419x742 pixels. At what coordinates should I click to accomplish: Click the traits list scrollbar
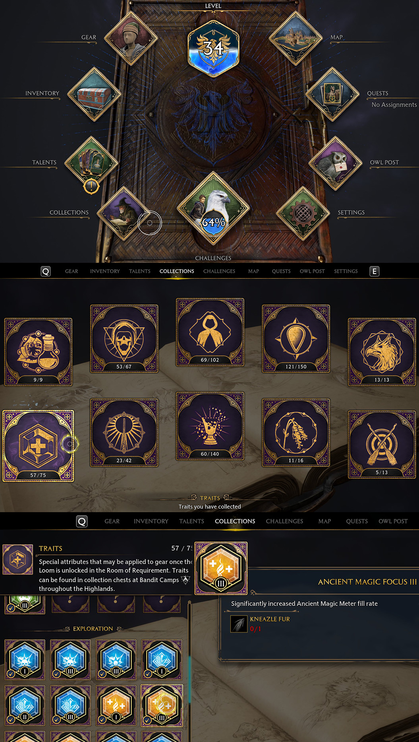(x=189, y=672)
